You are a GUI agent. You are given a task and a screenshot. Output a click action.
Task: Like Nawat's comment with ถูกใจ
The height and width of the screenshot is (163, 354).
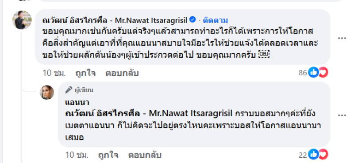pos(85,73)
